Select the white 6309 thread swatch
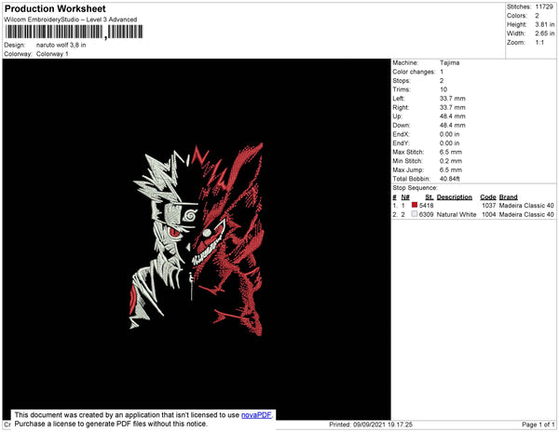 click(x=415, y=214)
